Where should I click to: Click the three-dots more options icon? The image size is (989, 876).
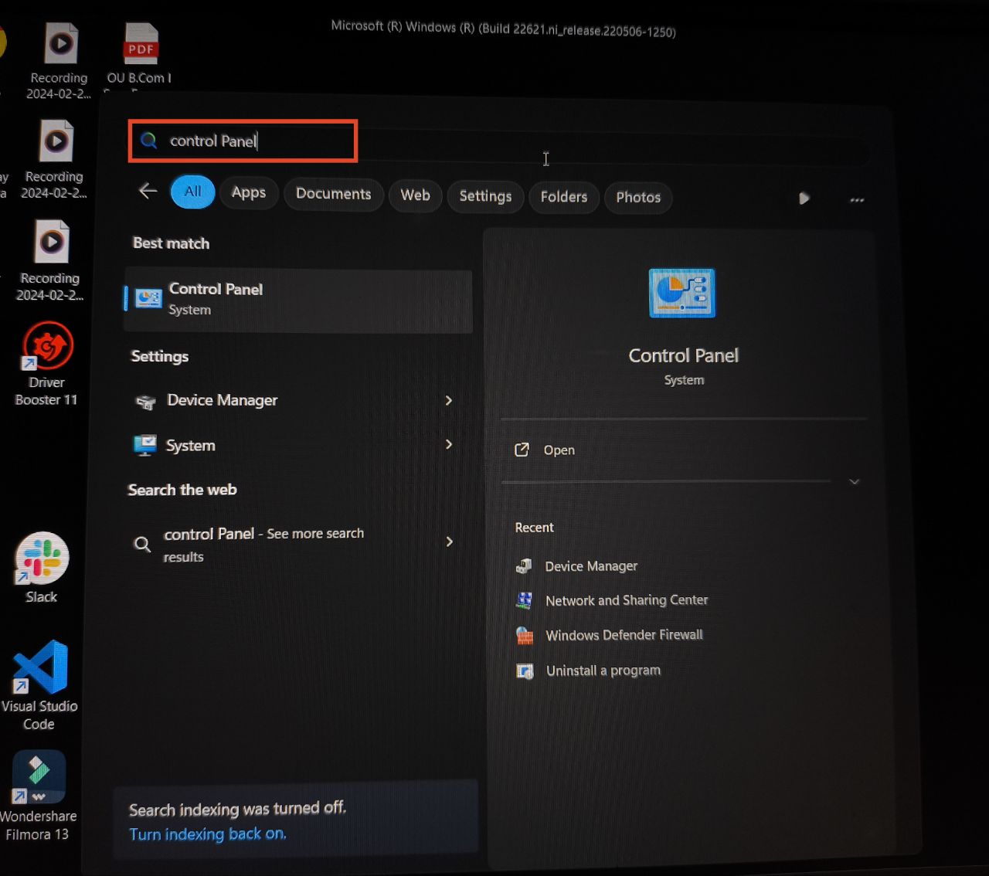pos(857,200)
